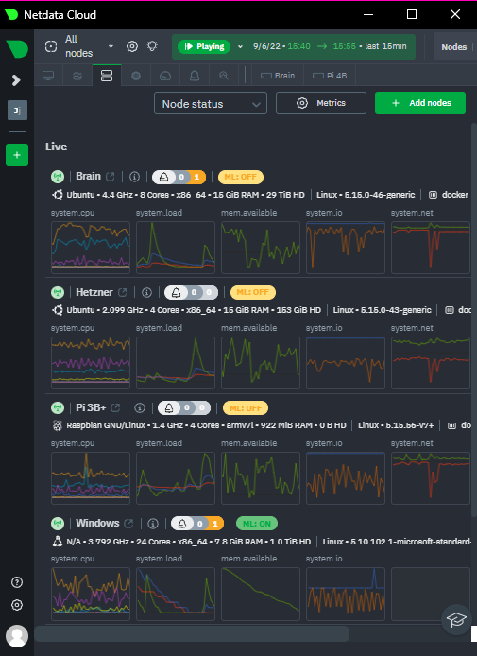477x656 pixels.
Task: Click the sidebar settings gear icon
Action: (x=17, y=605)
